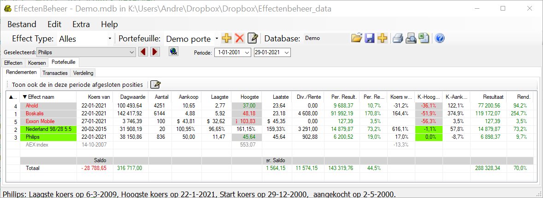Expand the Effect Type dropdown showing Alles
The width and height of the screenshot is (543, 198).
[109, 39]
